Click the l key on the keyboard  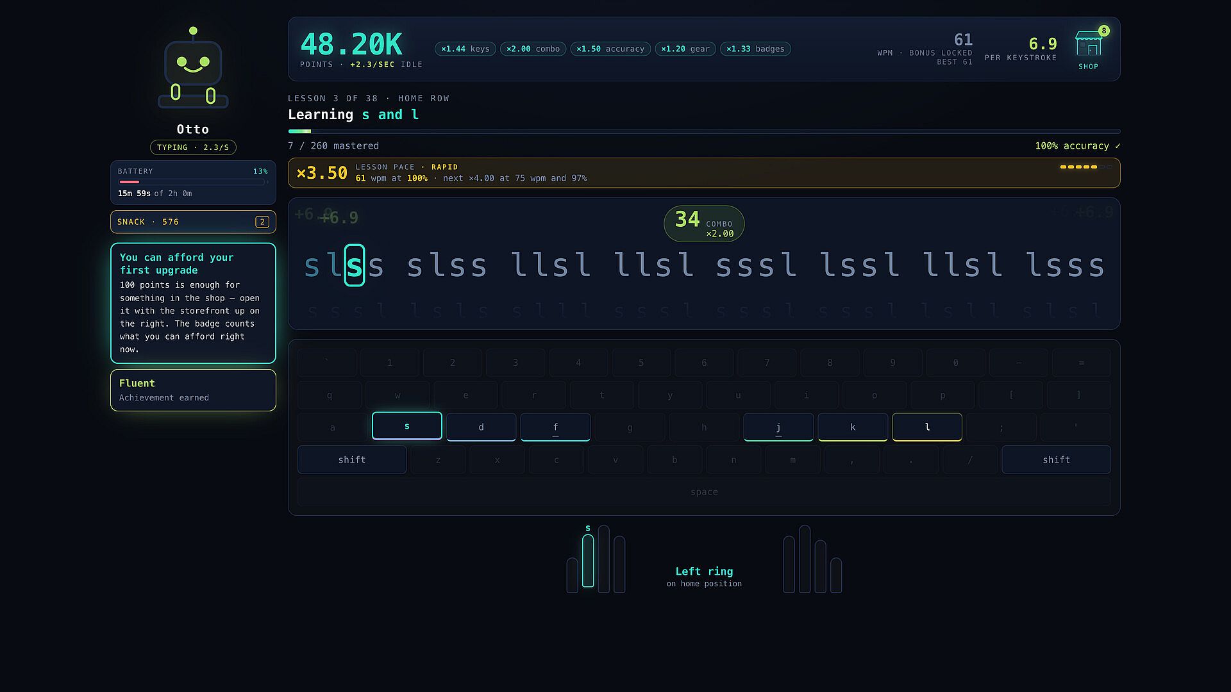pyautogui.click(x=927, y=427)
